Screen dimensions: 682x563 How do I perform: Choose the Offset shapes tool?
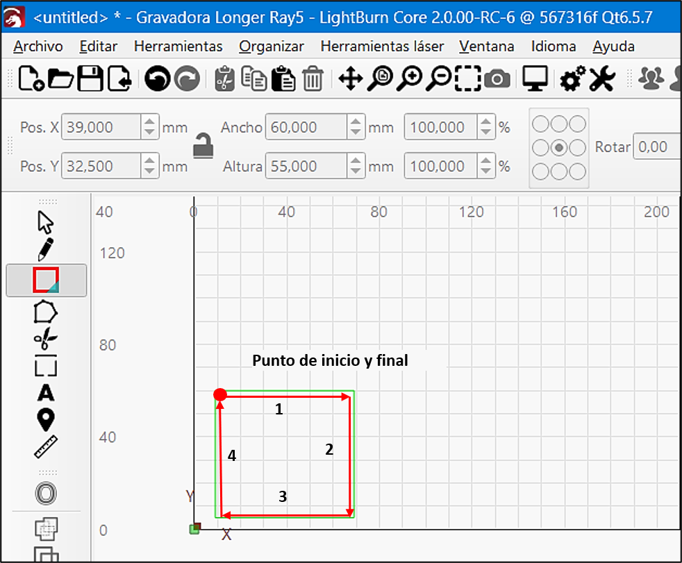[x=46, y=494]
